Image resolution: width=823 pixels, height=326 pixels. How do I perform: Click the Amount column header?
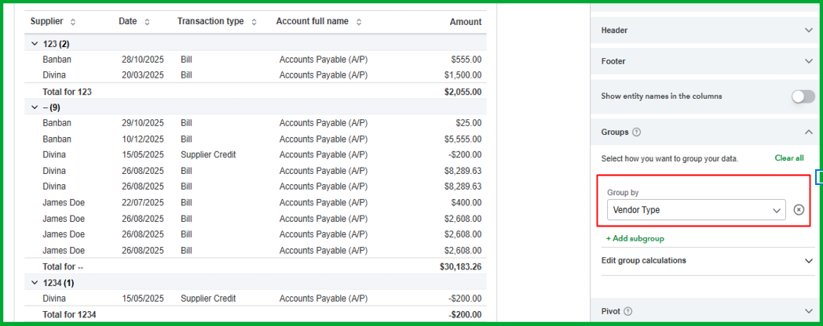466,22
